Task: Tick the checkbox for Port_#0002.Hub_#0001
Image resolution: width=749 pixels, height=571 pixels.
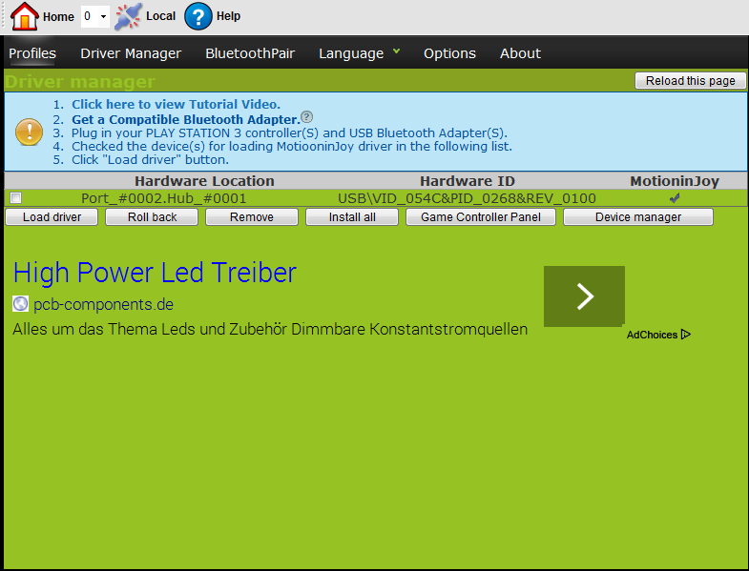Action: (16, 197)
